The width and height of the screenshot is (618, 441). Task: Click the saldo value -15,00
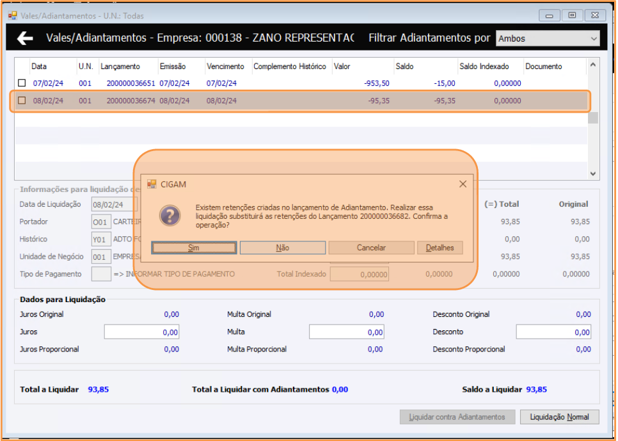[445, 83]
